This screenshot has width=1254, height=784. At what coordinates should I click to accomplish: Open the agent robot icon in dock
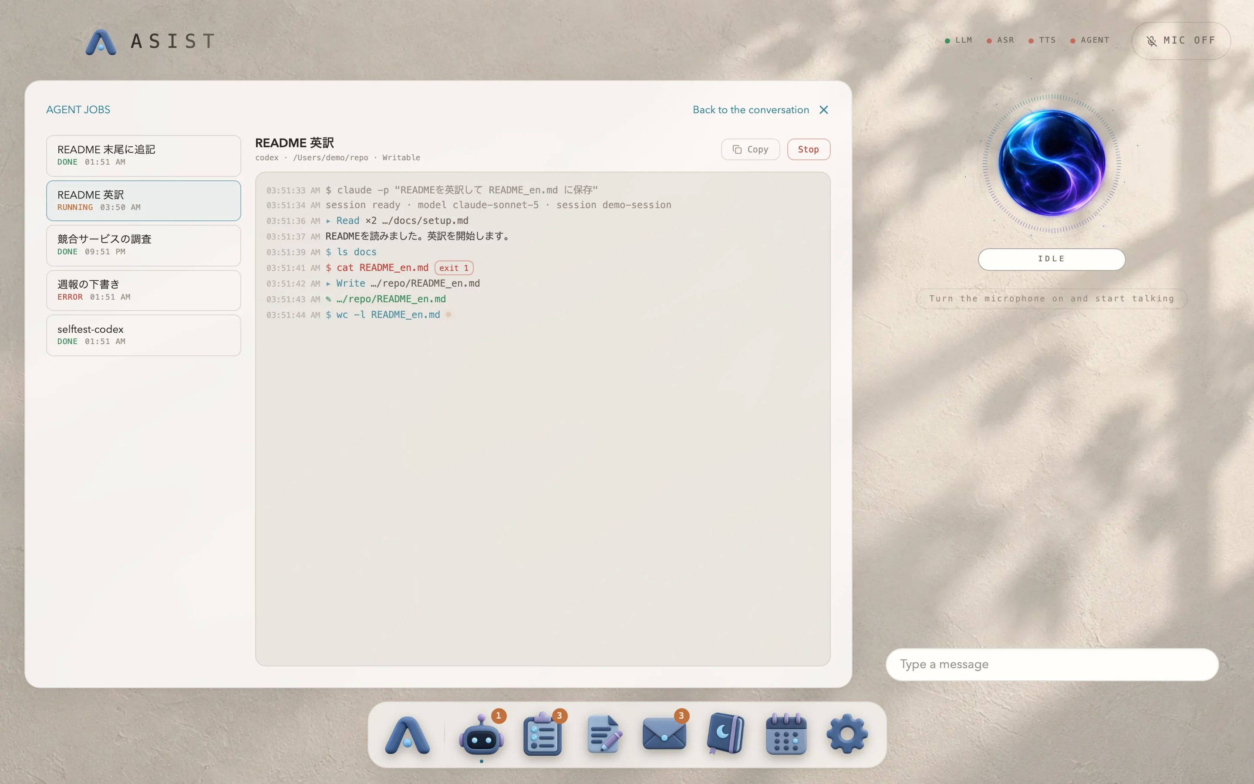(482, 735)
